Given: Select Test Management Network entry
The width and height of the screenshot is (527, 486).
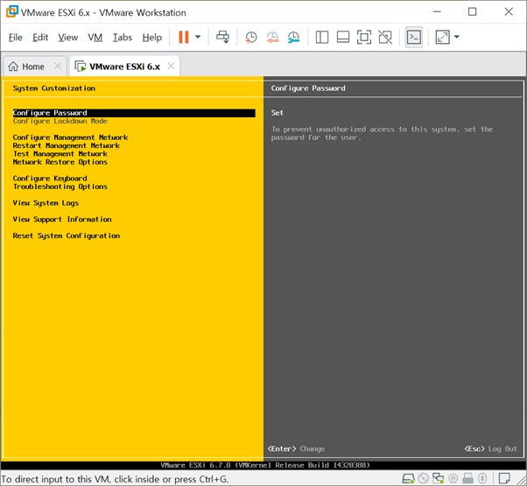Looking at the screenshot, I should point(60,153).
